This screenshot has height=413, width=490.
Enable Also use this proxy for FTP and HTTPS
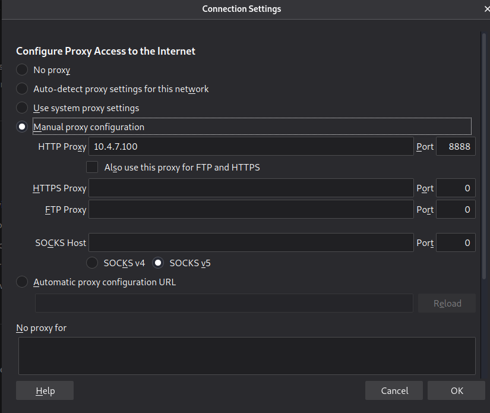click(92, 168)
